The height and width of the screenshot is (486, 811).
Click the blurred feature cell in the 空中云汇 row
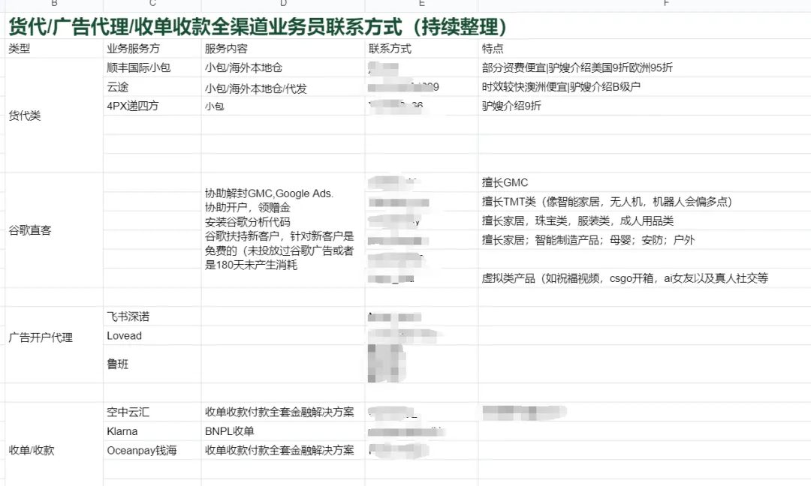click(644, 412)
